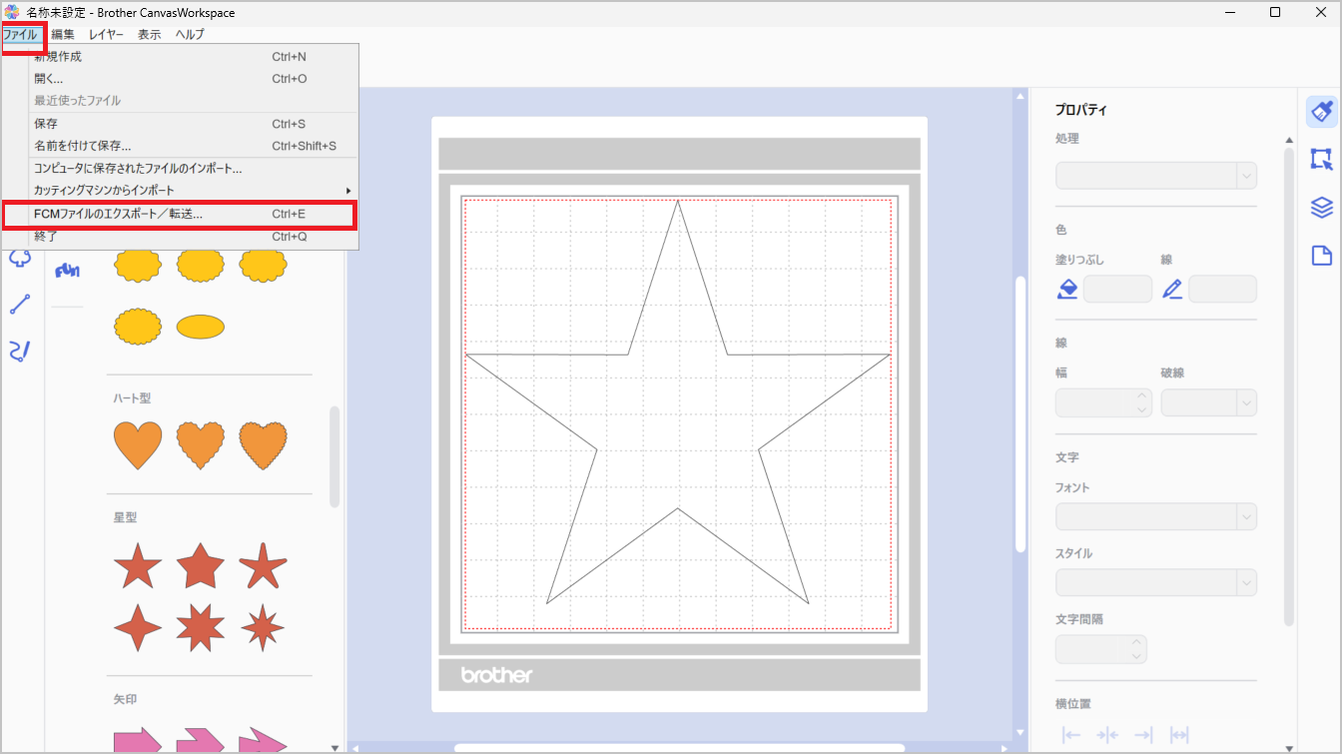Viewport: 1342px width, 754px height.
Task: Open the 編集 menu
Action: (63, 34)
